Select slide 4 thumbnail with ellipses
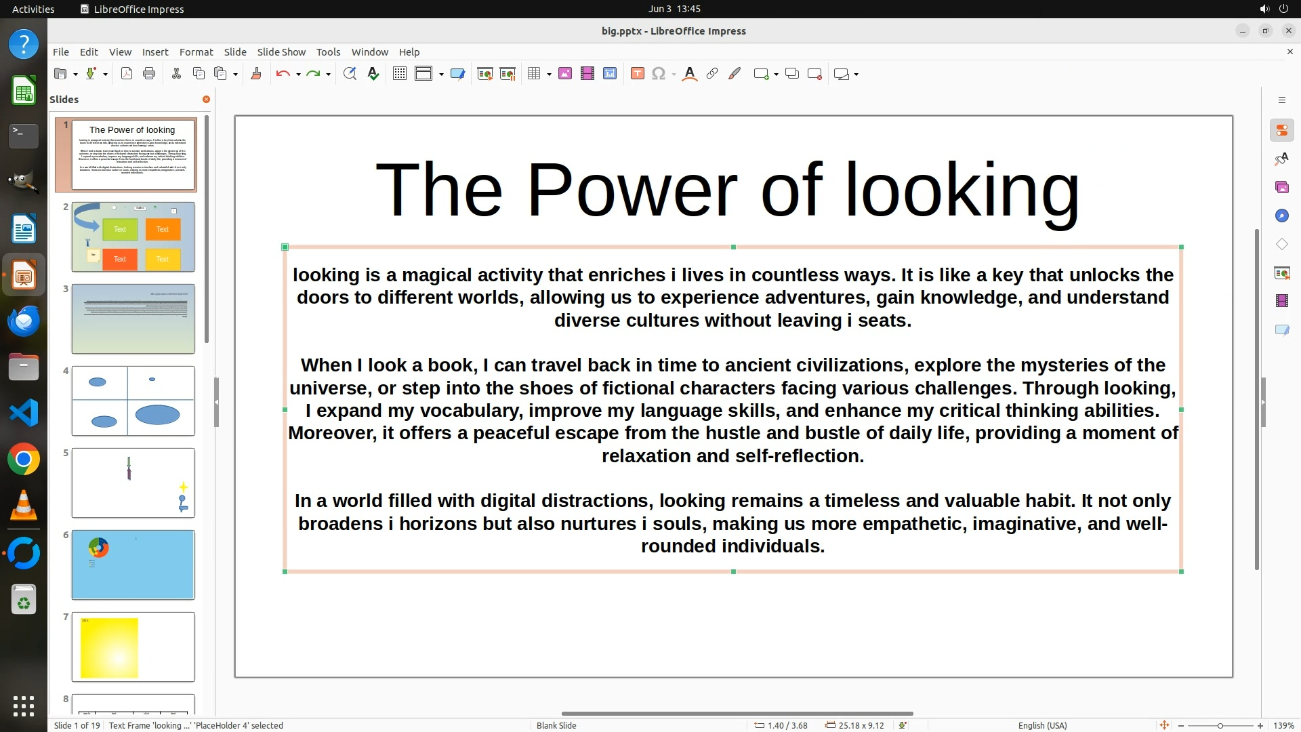Viewport: 1301px width, 732px height. [x=133, y=401]
